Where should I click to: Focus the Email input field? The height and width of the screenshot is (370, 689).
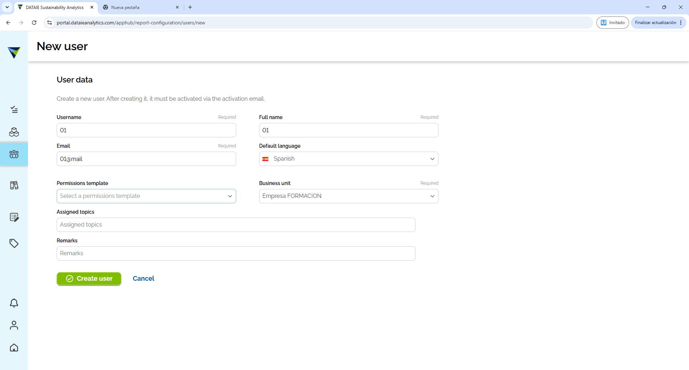(x=146, y=159)
